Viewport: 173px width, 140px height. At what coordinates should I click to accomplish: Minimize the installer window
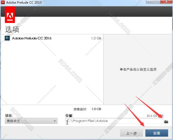pos(150,2)
